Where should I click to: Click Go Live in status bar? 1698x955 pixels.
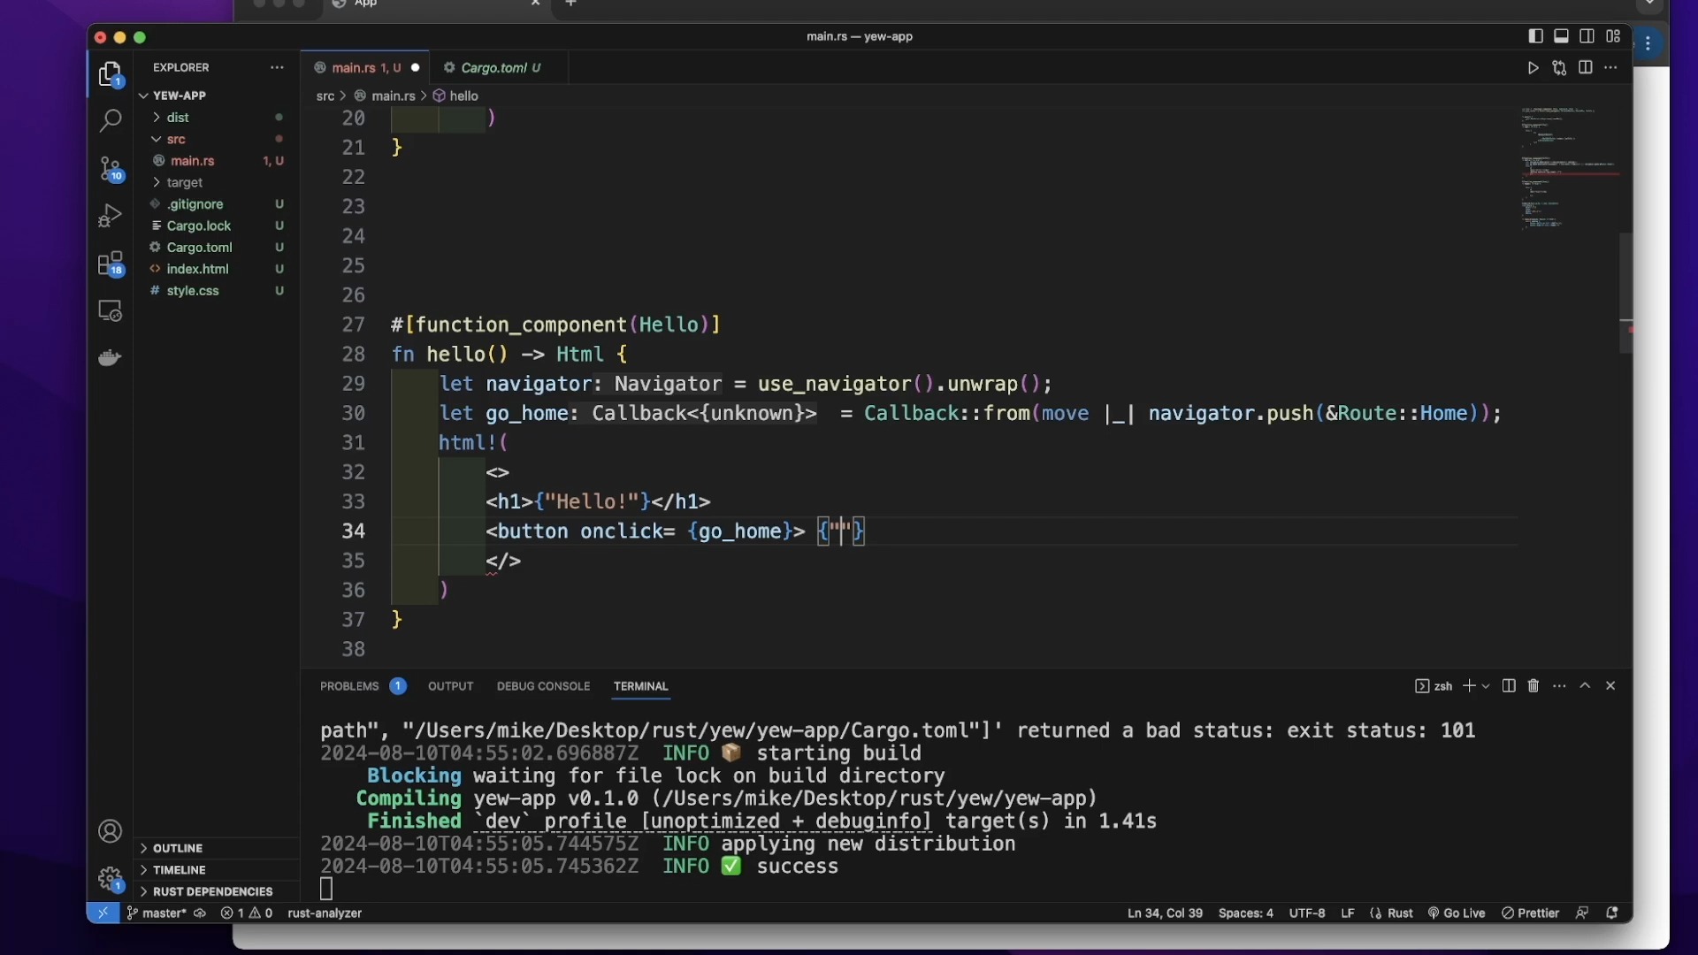pyautogui.click(x=1456, y=913)
